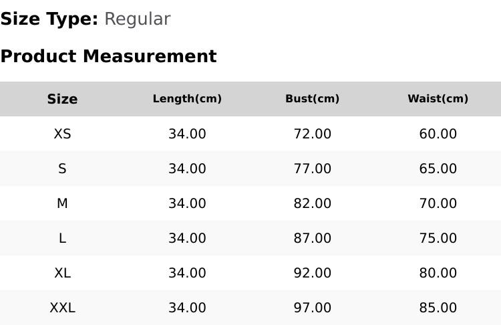Select the S size row label
Image resolution: width=501 pixels, height=325 pixels.
(62, 169)
